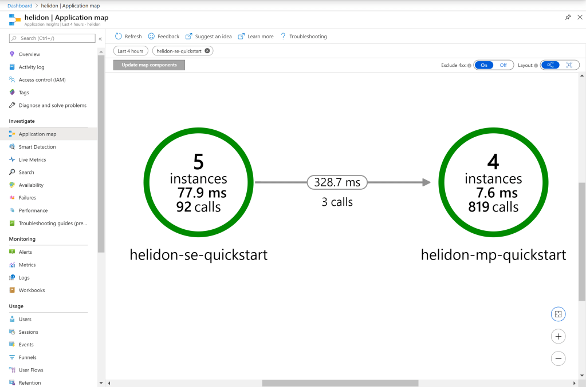
Task: Open Live Metrics in sidebar
Action: pos(32,159)
